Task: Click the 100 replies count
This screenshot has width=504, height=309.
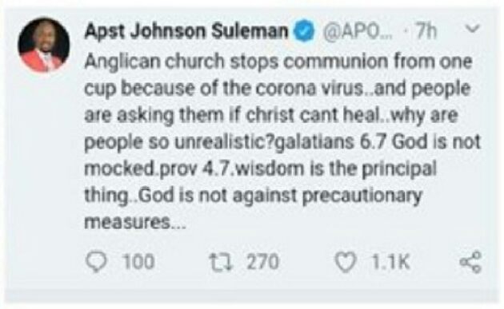Action: point(139,262)
